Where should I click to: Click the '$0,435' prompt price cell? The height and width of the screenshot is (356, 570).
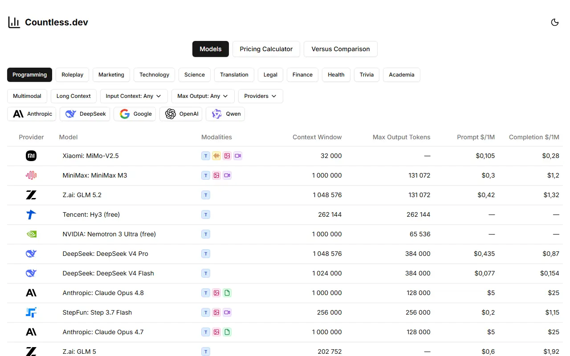pos(484,254)
